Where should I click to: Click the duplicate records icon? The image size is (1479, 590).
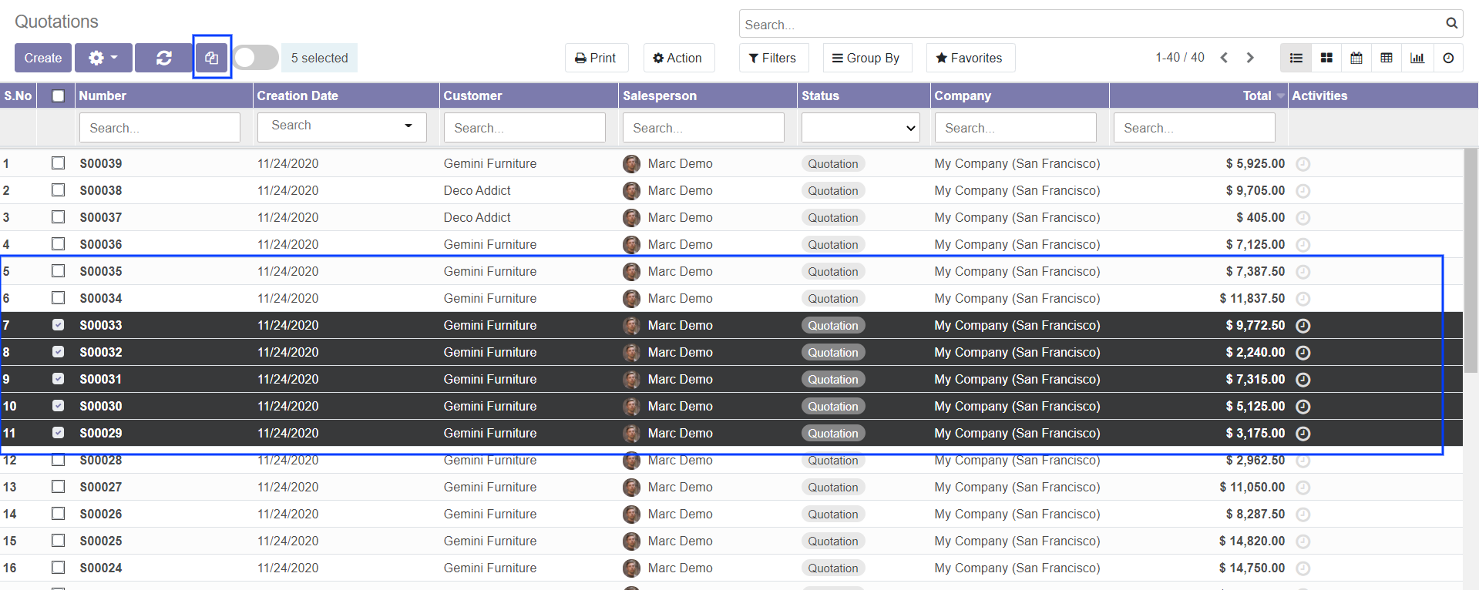[212, 58]
